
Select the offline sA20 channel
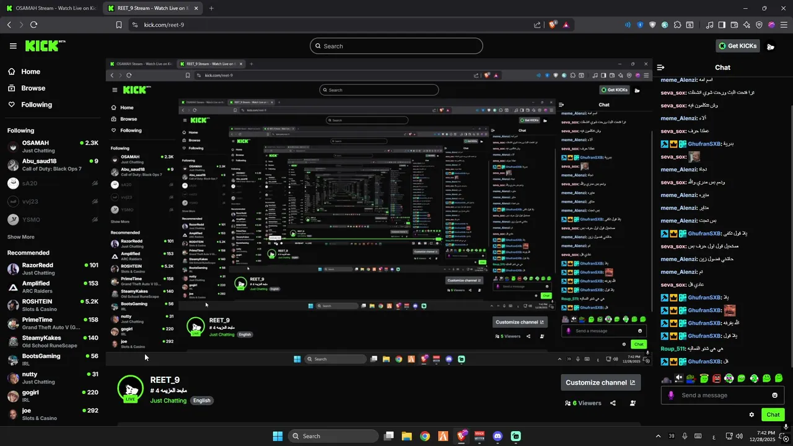(53, 183)
